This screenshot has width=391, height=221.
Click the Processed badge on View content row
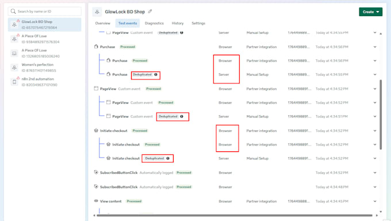134,201
